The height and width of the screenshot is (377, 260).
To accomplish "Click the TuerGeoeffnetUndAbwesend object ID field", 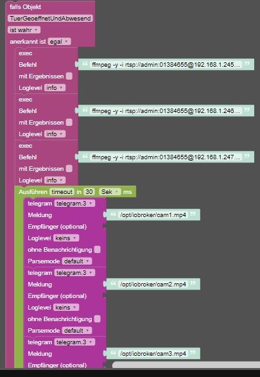I will [50, 19].
